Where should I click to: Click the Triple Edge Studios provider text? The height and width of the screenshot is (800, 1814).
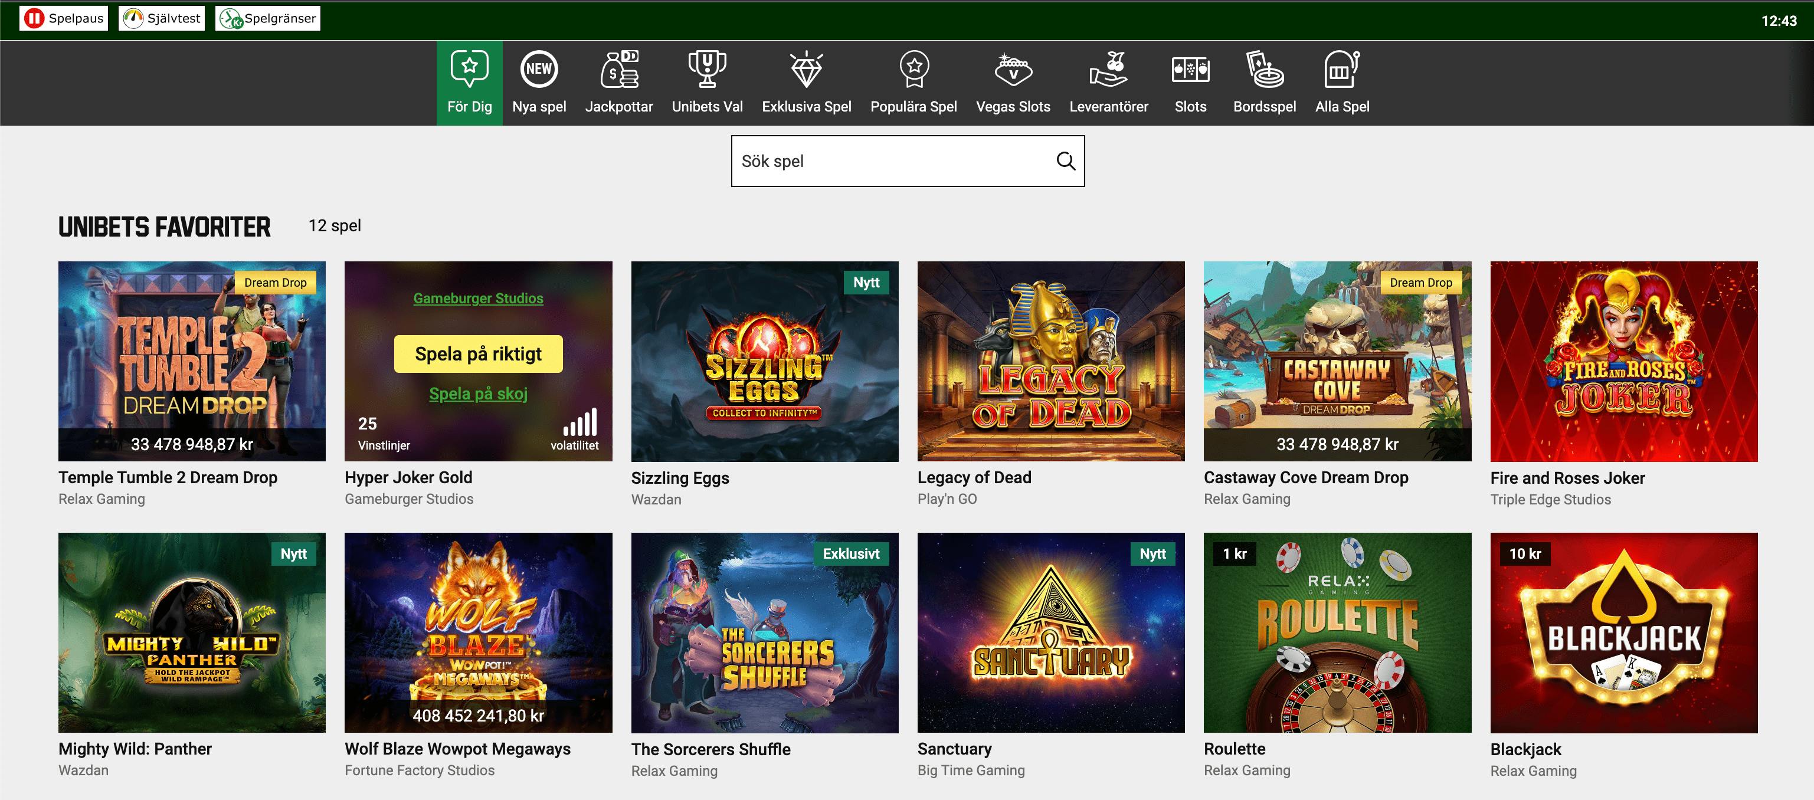pos(1550,499)
